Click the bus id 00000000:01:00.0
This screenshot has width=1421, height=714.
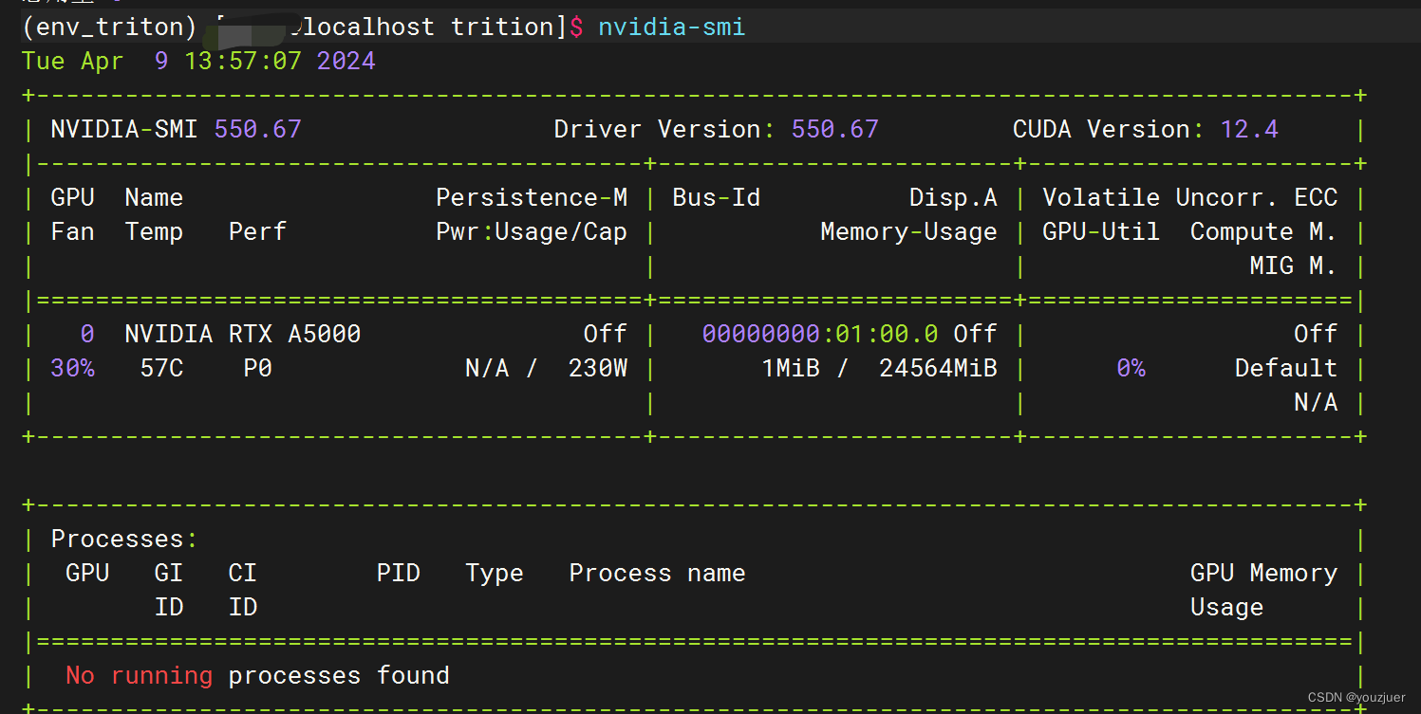pos(820,334)
